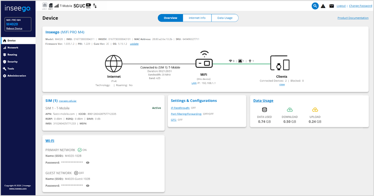Screen dimensions: 374x196
Task: Click the Change Password link
Action: 360,6
